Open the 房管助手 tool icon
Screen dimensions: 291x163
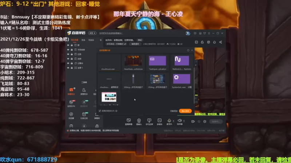click(x=84, y=91)
